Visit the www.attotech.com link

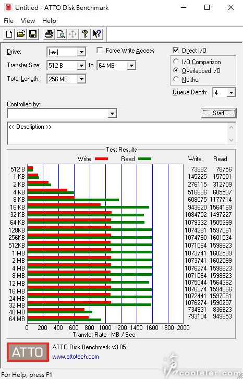tap(76, 357)
